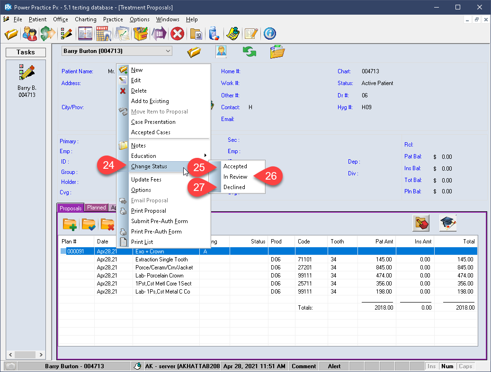
Task: Click the notepad with pencil icon
Action: pos(251,34)
